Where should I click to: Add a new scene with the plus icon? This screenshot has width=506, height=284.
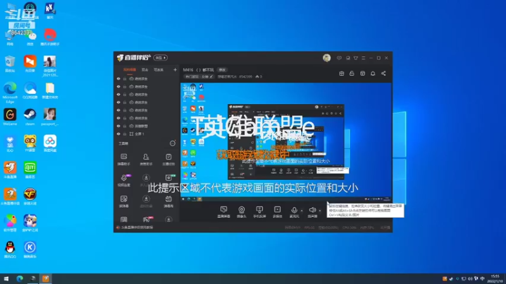(x=175, y=69)
